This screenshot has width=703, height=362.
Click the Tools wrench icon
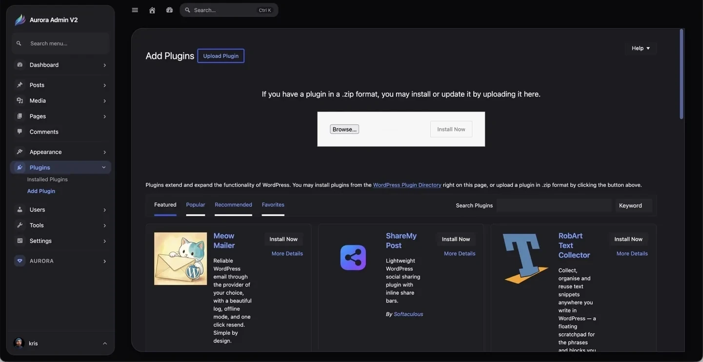coord(20,225)
